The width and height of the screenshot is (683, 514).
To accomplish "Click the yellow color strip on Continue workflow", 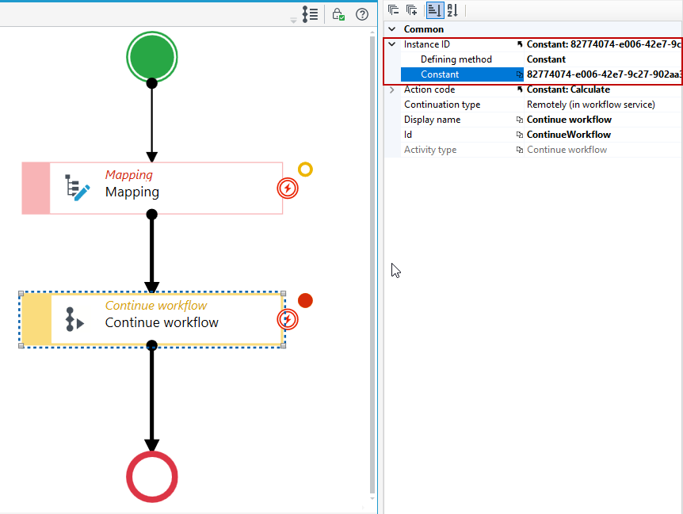I will pos(37,320).
